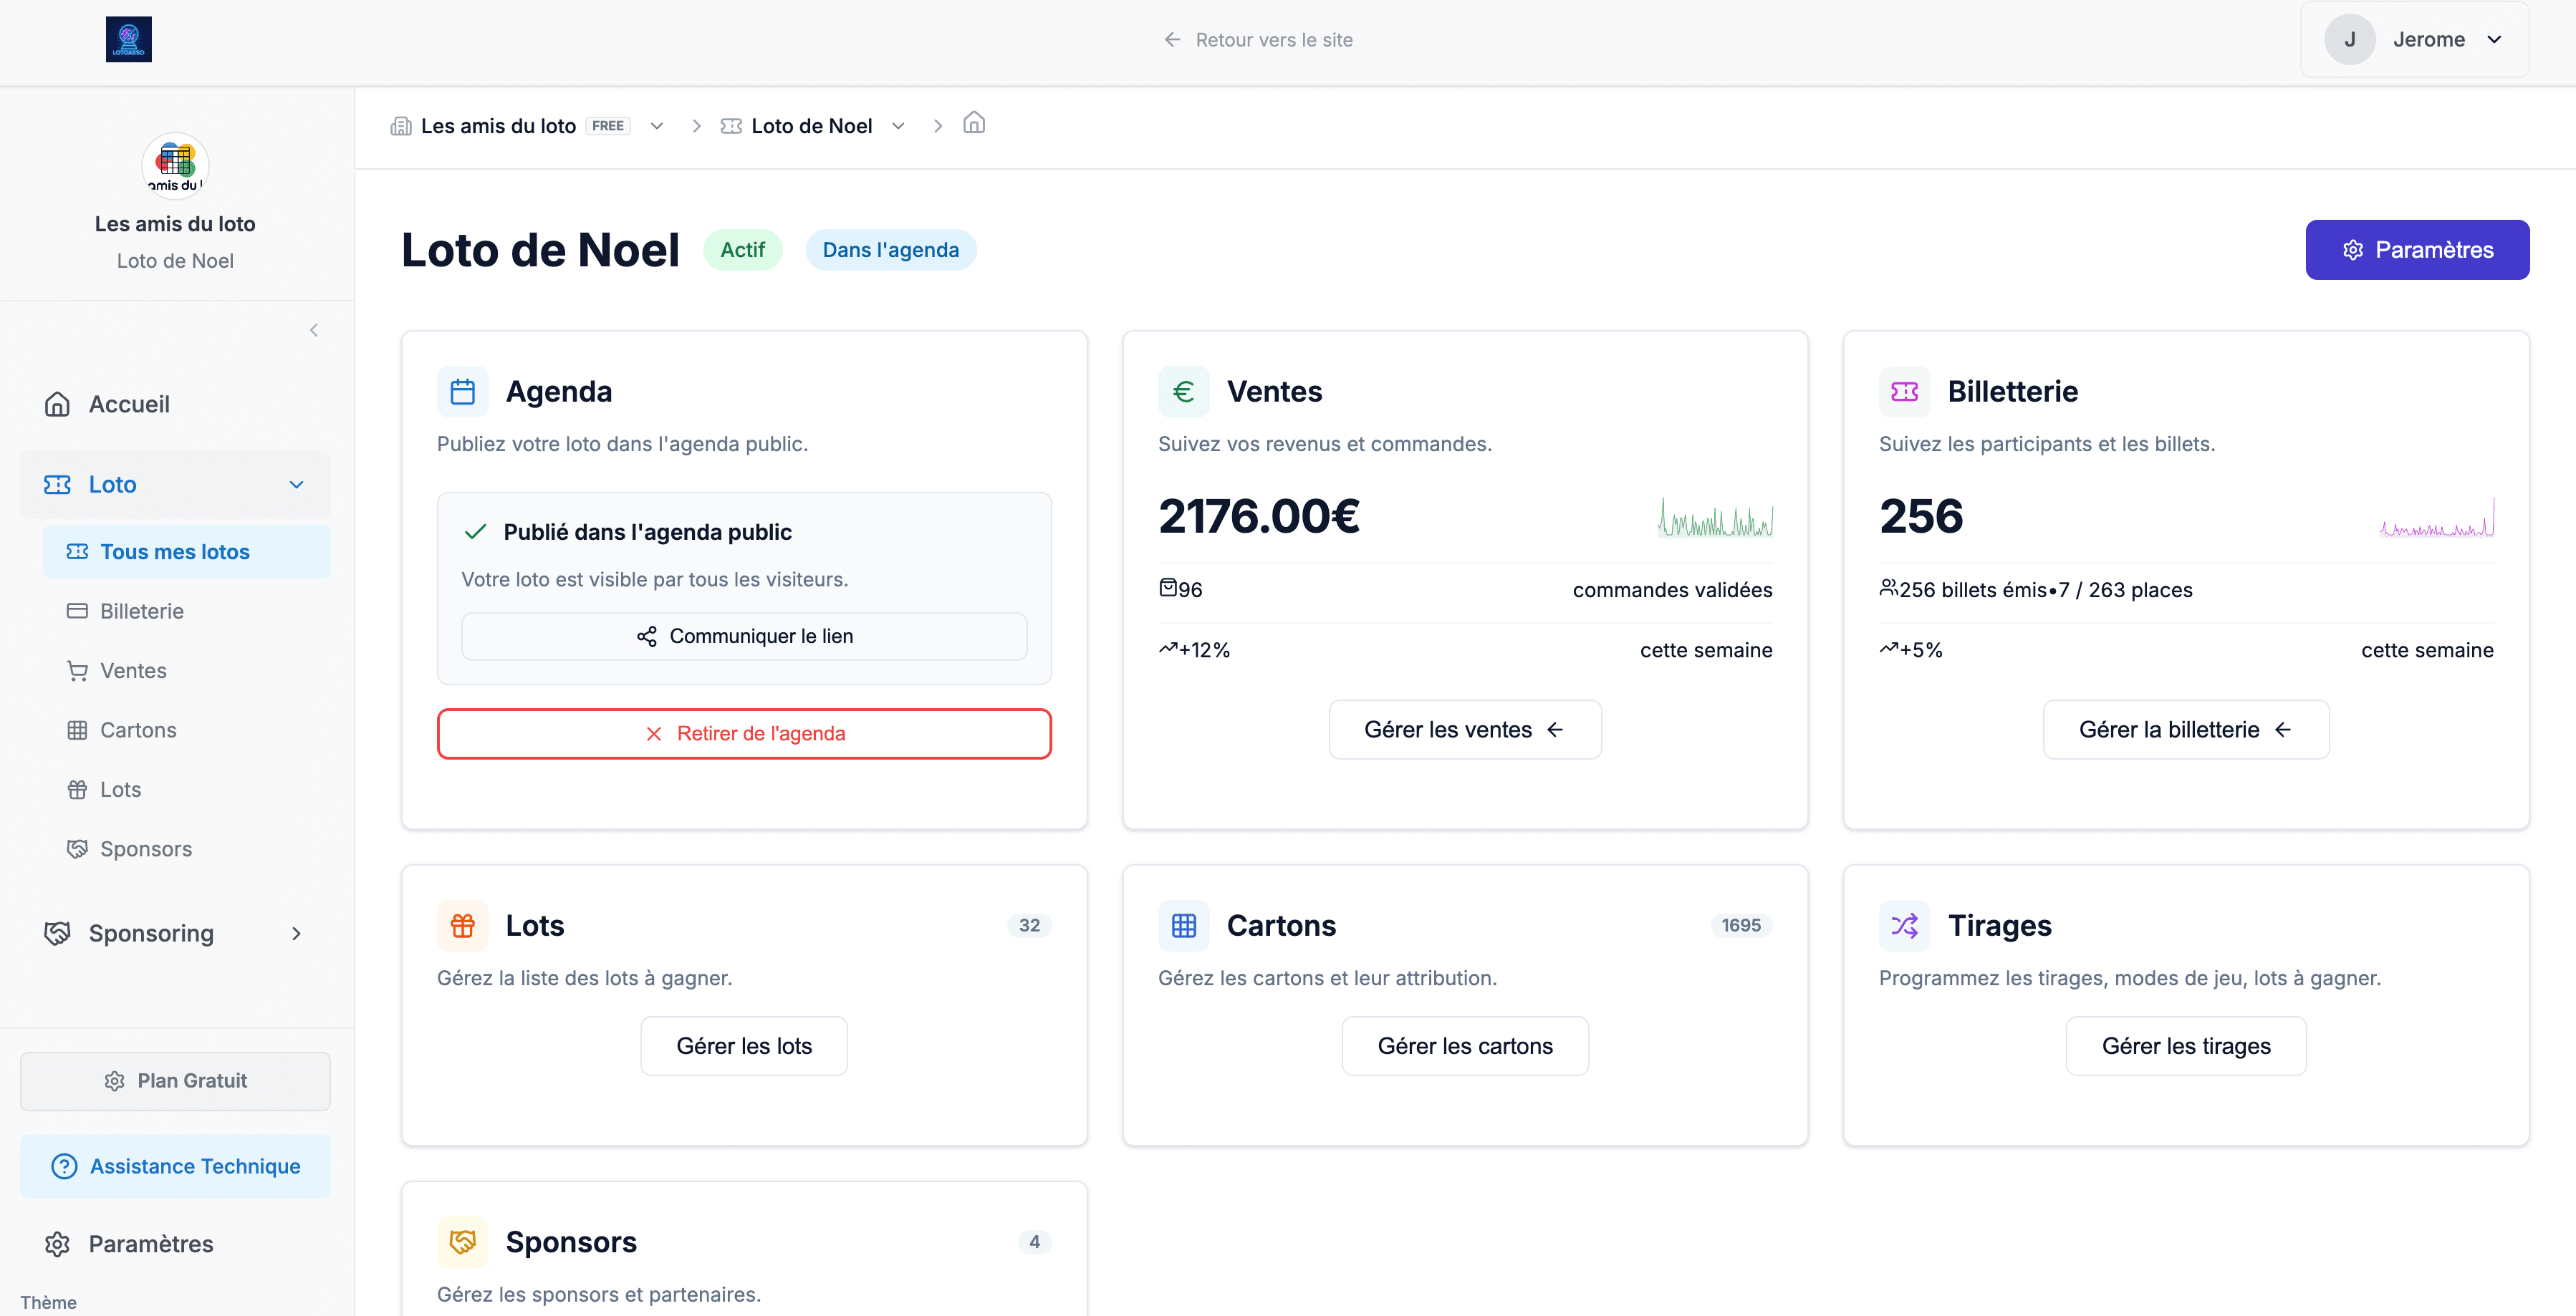Click the Lots gift icon in the sidebar
The width and height of the screenshot is (2576, 1316).
pos(78,788)
